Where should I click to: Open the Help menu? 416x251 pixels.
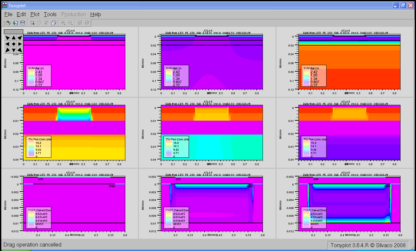[96, 14]
